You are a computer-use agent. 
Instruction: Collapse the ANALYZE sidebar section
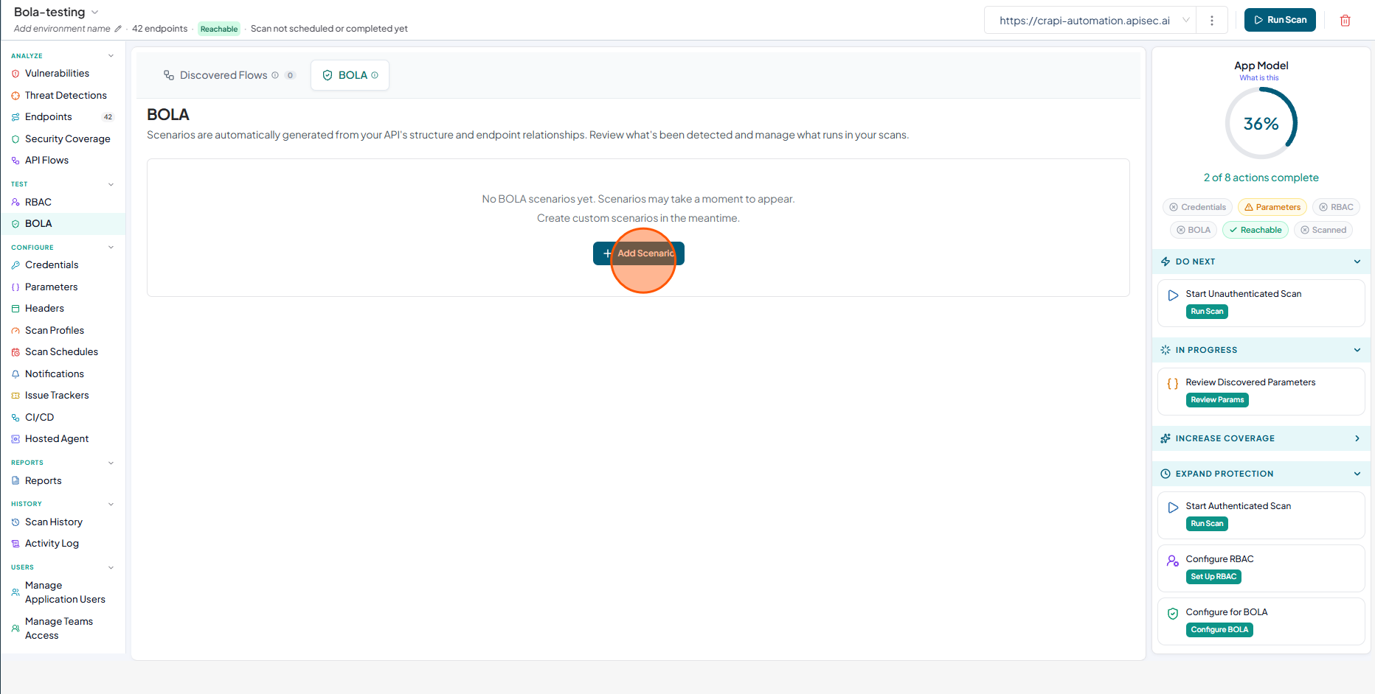(111, 56)
